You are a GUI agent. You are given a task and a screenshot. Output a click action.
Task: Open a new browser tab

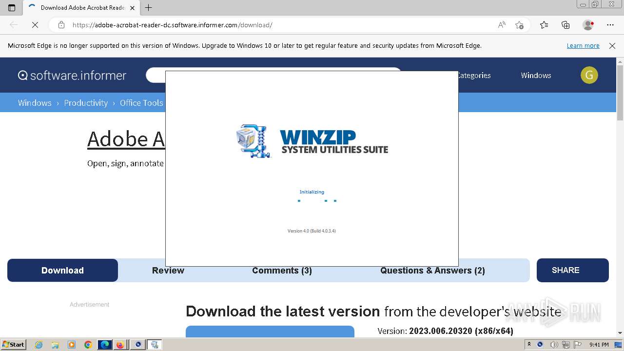tap(149, 8)
